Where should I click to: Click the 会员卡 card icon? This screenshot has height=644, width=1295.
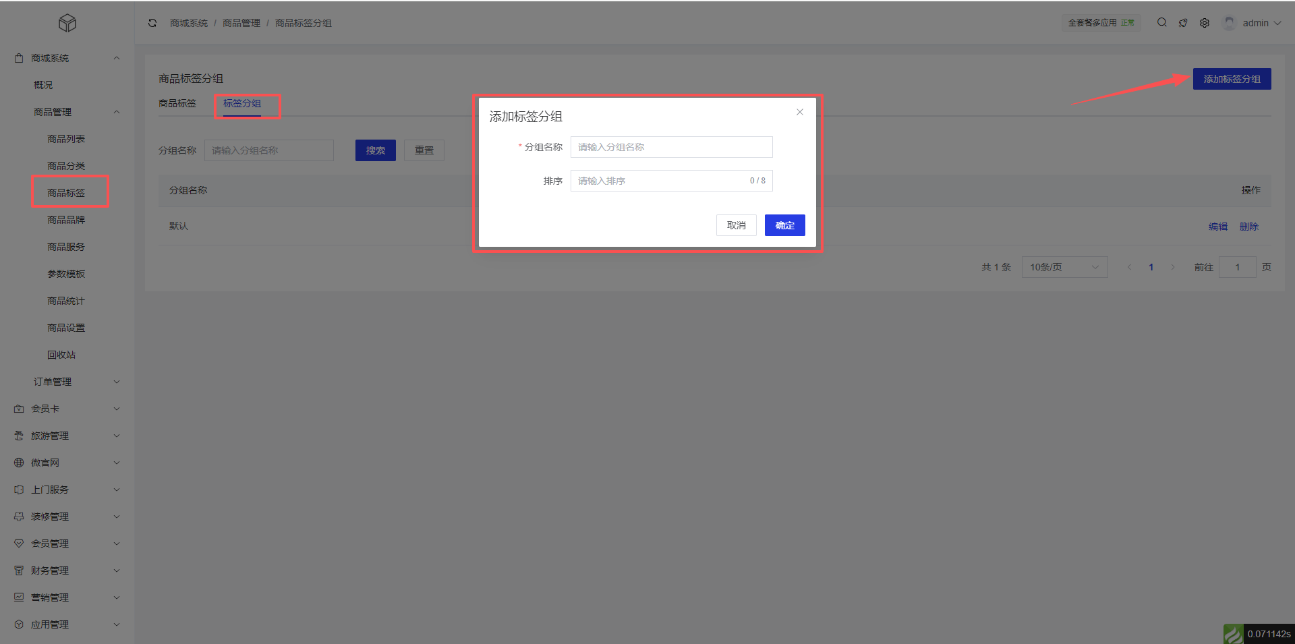coord(19,409)
